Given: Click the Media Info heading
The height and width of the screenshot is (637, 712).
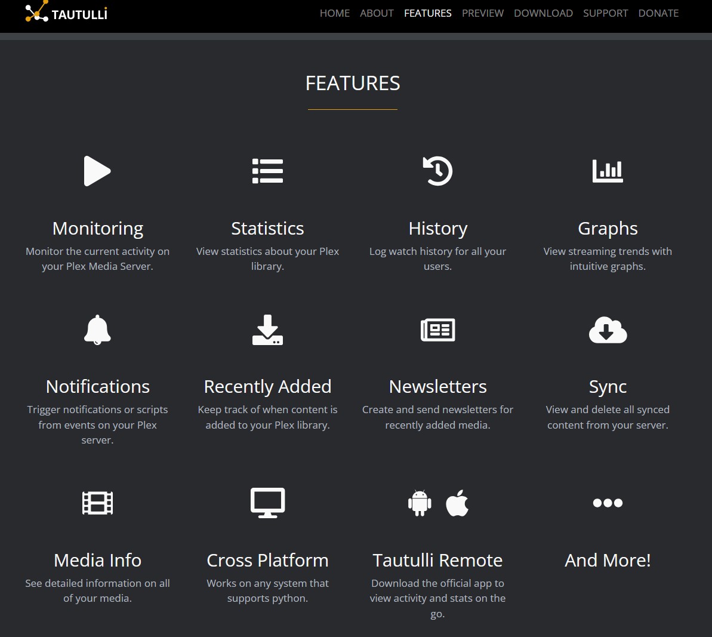Looking at the screenshot, I should click(98, 560).
